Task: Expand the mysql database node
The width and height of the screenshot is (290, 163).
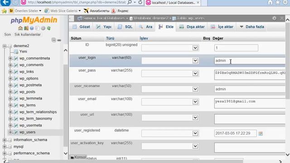Action: 5,147
